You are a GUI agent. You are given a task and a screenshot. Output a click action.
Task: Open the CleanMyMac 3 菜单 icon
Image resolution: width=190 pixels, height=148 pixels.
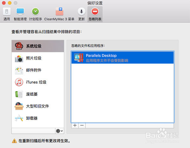click(60, 11)
